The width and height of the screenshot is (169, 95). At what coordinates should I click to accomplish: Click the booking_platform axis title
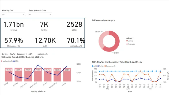tap(38, 91)
